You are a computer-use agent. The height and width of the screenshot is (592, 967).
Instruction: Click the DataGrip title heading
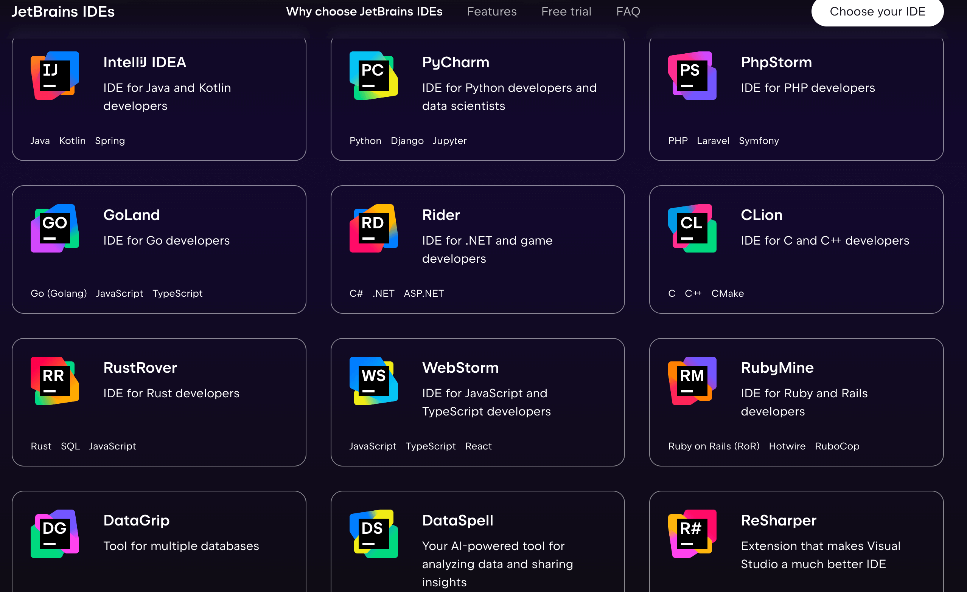(x=136, y=521)
